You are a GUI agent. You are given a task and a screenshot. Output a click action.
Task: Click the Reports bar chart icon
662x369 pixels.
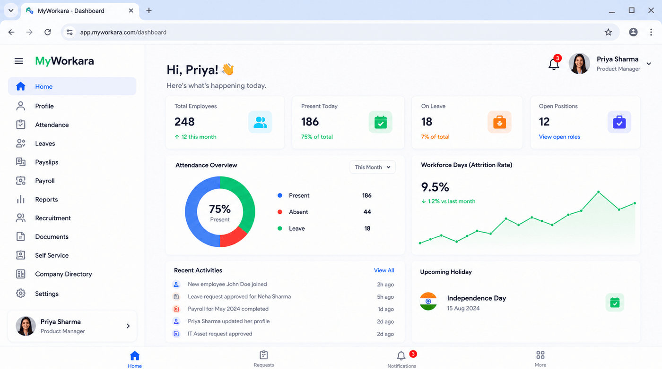point(20,199)
